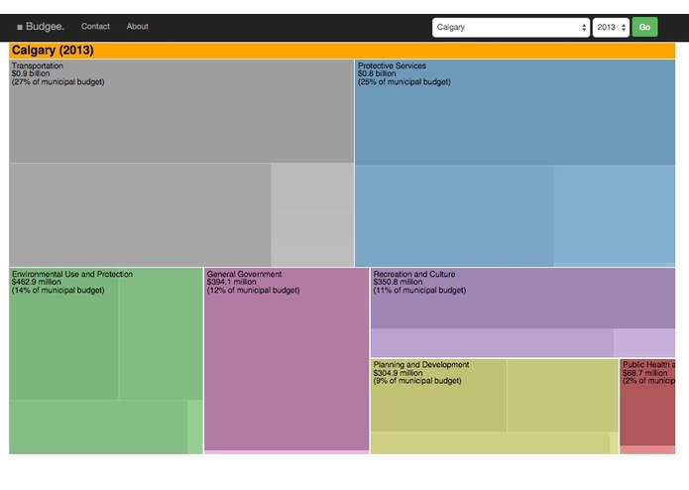Click the Calgary (2013) orange header bar
The image size is (689, 490).
342,51
